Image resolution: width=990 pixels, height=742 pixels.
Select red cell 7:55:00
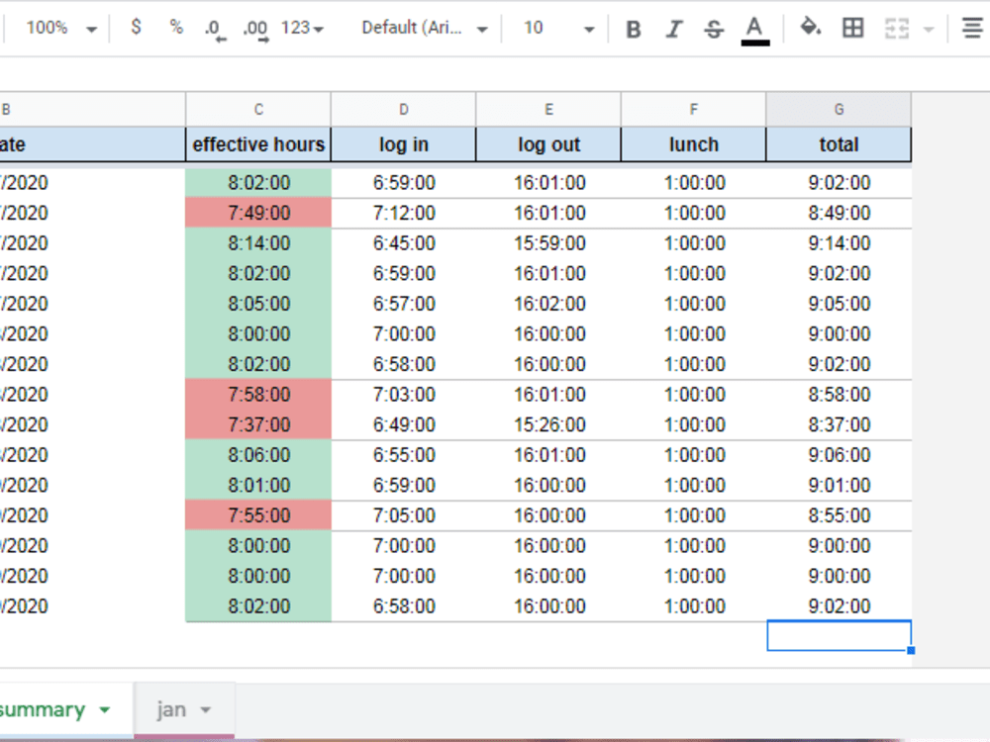click(258, 515)
